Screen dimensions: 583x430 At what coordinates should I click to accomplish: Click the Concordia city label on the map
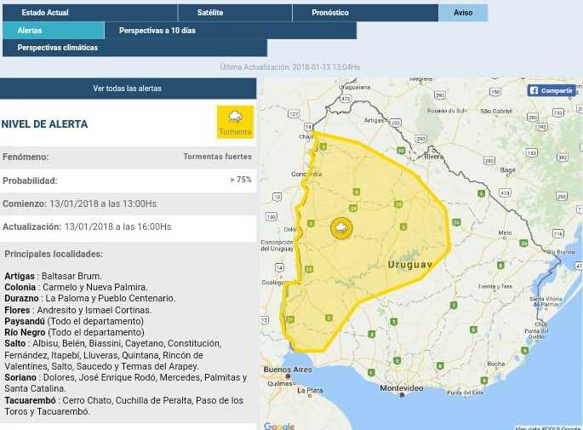coord(305,174)
